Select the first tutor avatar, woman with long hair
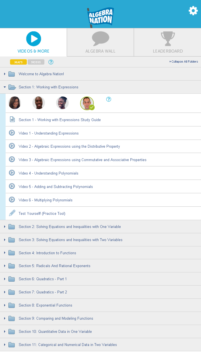Viewport: 201px width, 358px height. [15, 103]
